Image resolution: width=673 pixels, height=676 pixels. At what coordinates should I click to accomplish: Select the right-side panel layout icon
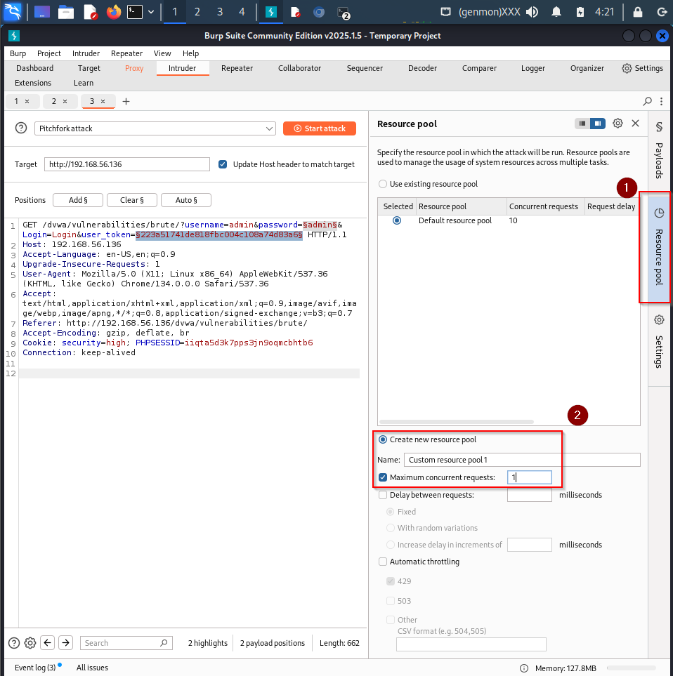[x=598, y=124]
